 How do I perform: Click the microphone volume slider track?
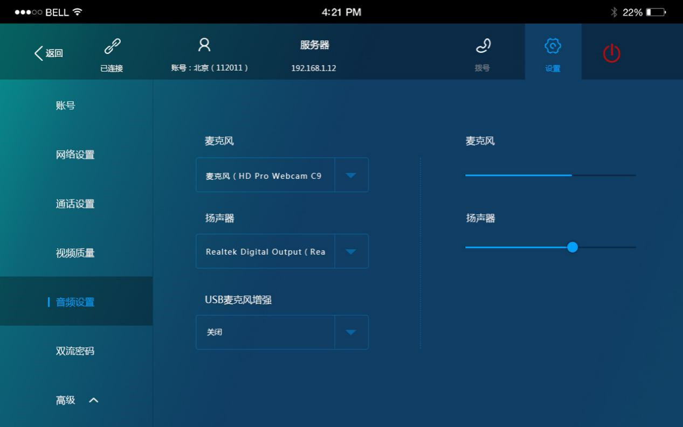(x=550, y=175)
